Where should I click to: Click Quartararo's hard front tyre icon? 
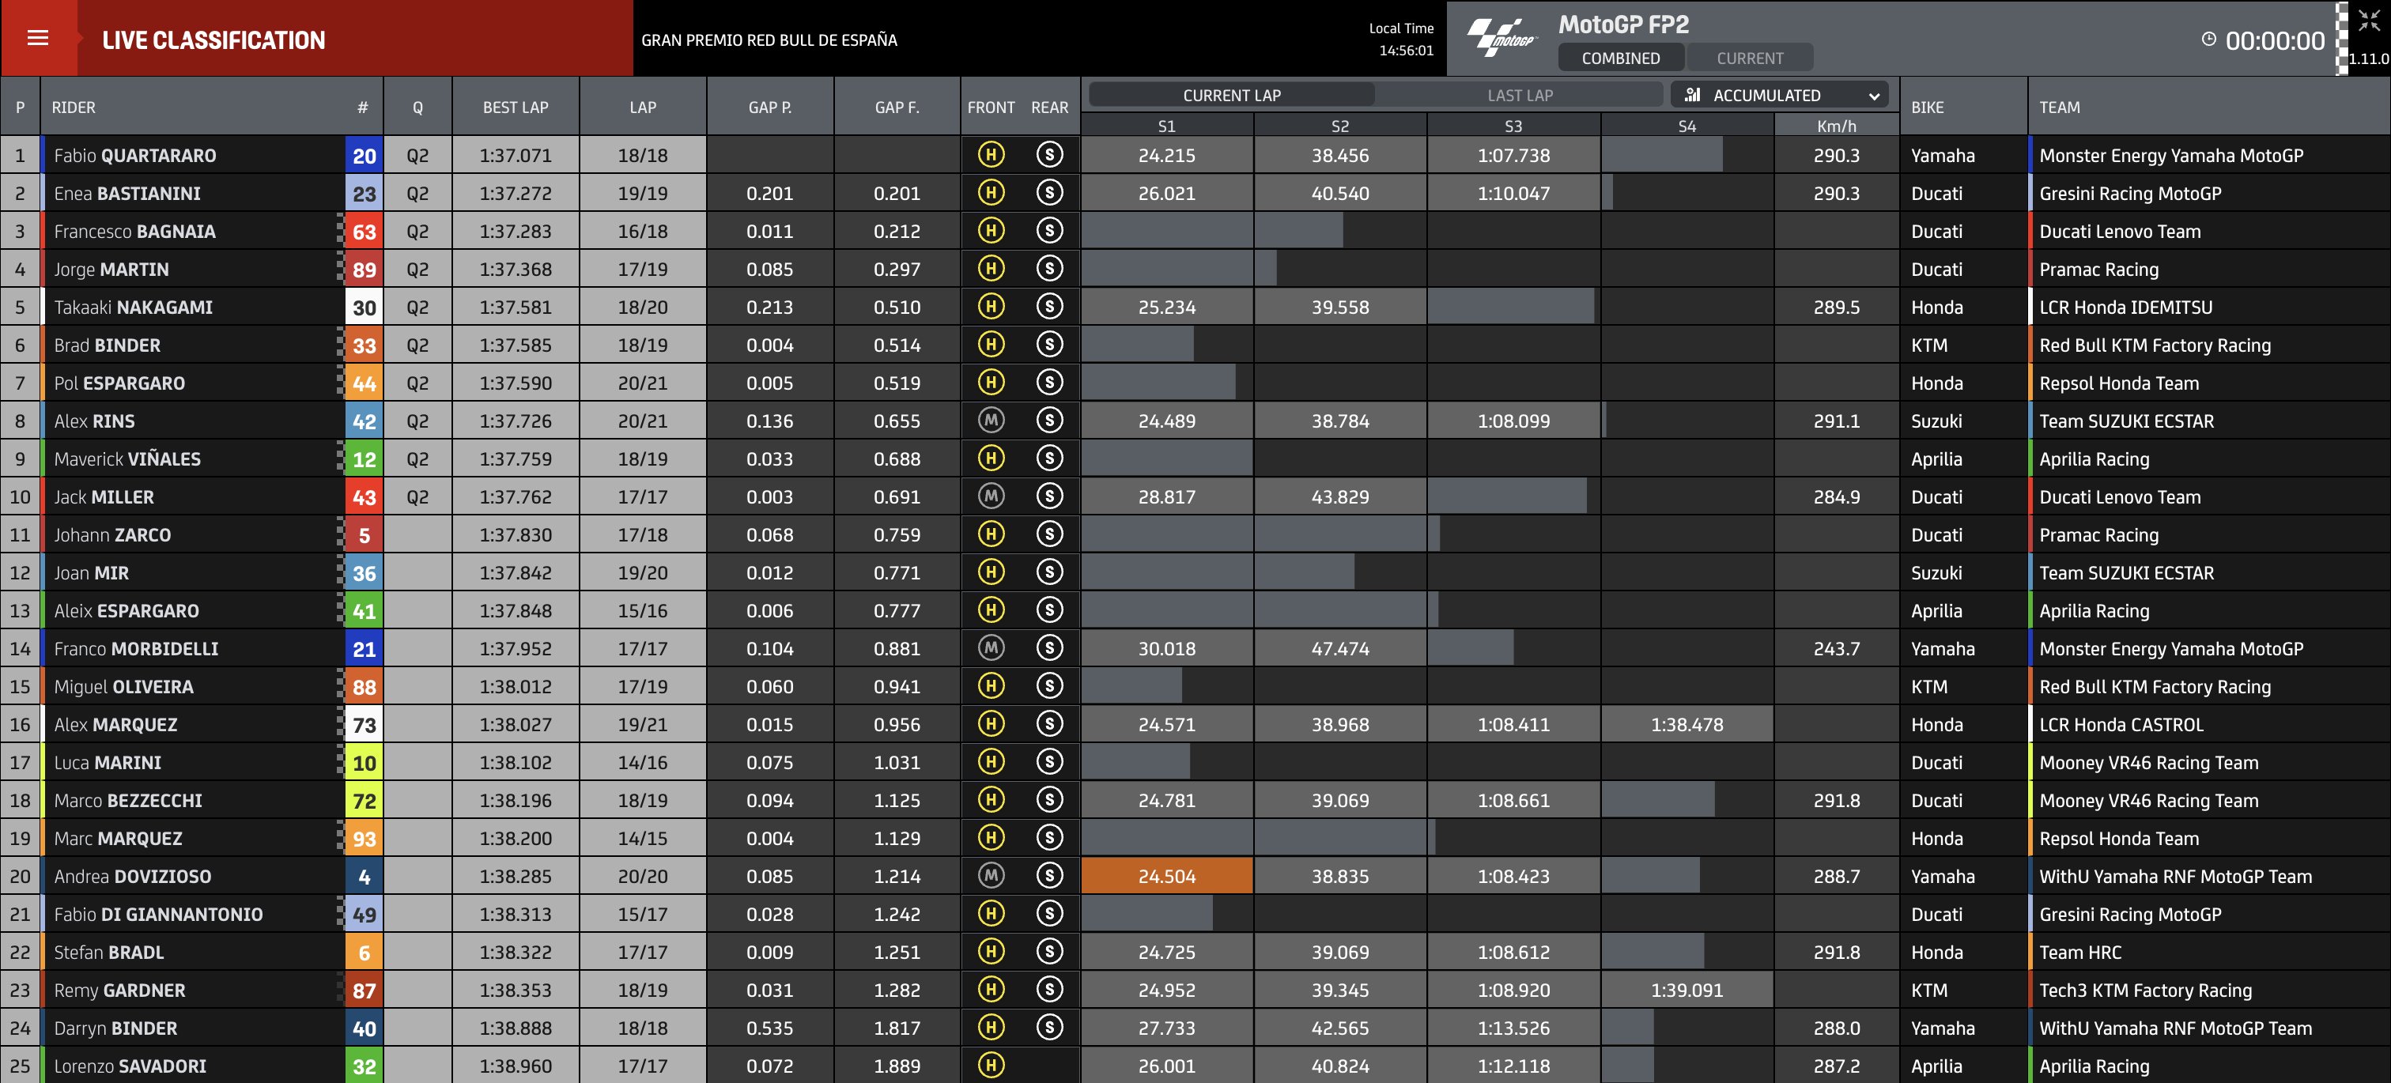tap(992, 155)
